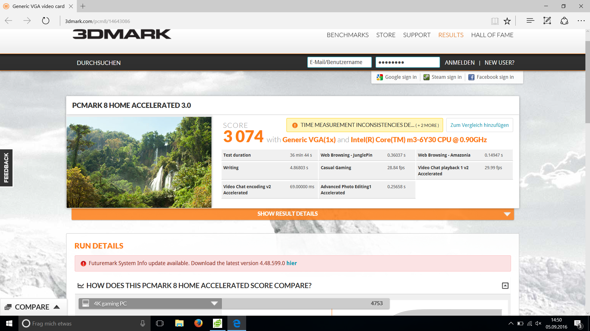Image resolution: width=590 pixels, height=331 pixels.
Task: Open the Edge Hub icon
Action: pos(530,21)
